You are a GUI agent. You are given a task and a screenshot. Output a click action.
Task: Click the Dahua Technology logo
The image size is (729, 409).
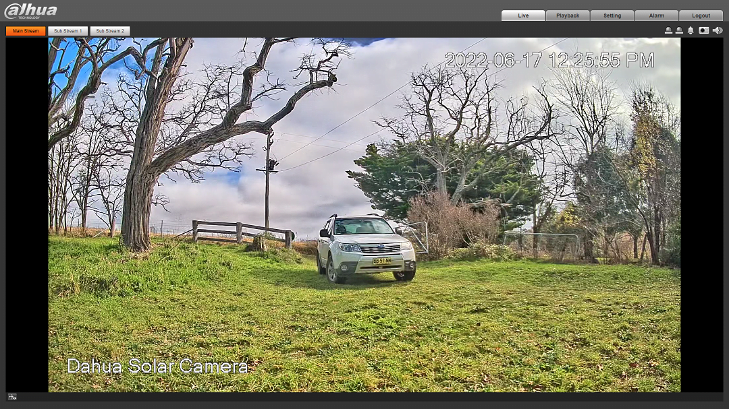pyautogui.click(x=30, y=11)
